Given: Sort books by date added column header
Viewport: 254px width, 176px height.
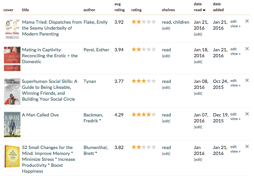Looking at the screenshot, I should click(x=218, y=7).
